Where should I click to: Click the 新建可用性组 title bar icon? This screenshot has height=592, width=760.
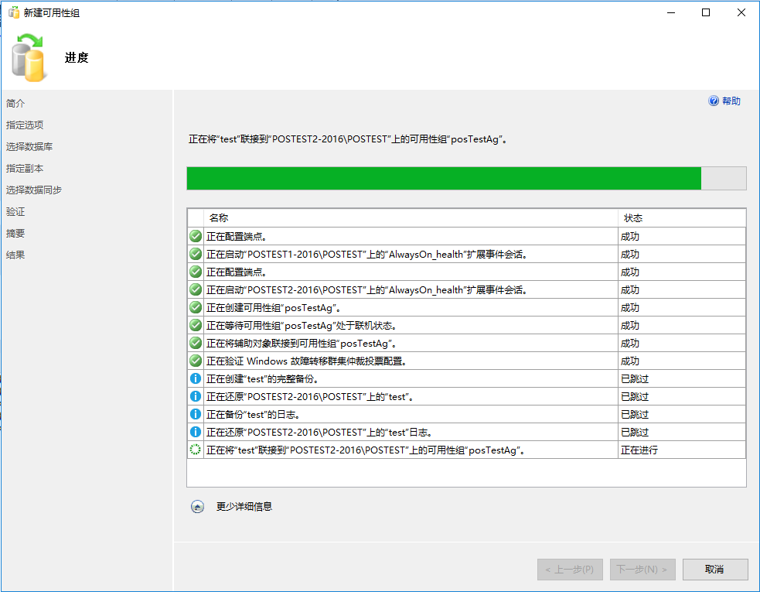pyautogui.click(x=14, y=12)
